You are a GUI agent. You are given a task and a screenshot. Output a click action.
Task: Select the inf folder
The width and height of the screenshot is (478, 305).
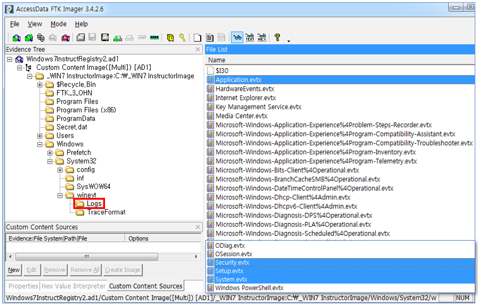coord(80,178)
